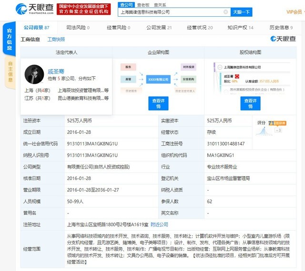Open the VIP会员 menu

click(295, 12)
